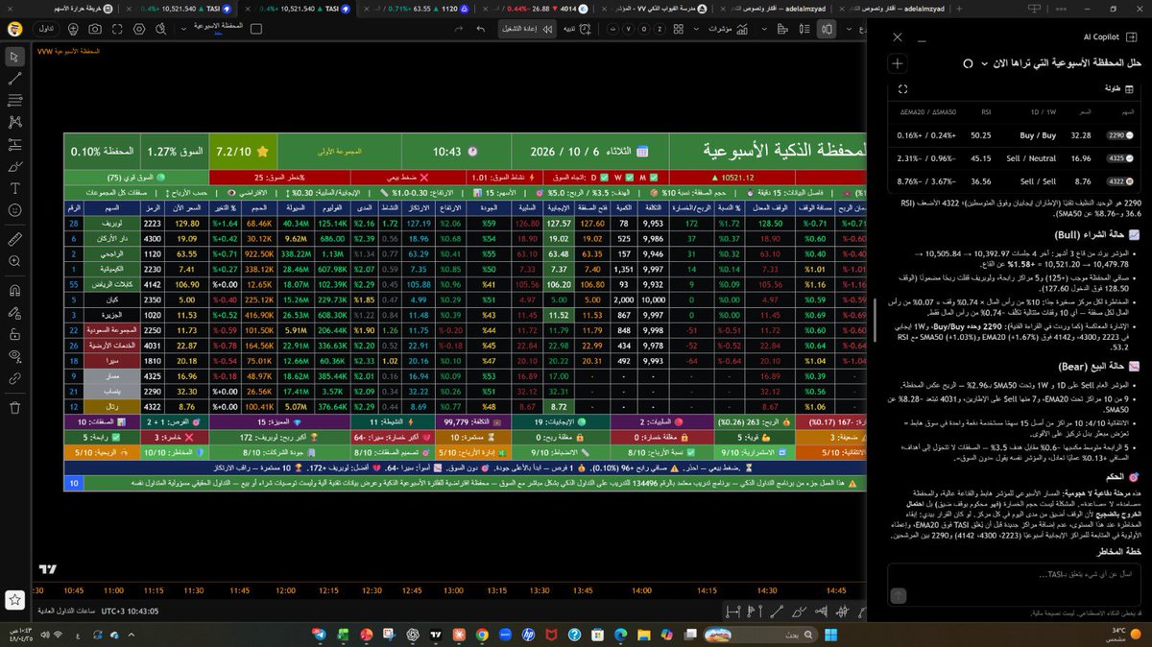Open stock 2290 chip in Copilot table

point(1119,136)
